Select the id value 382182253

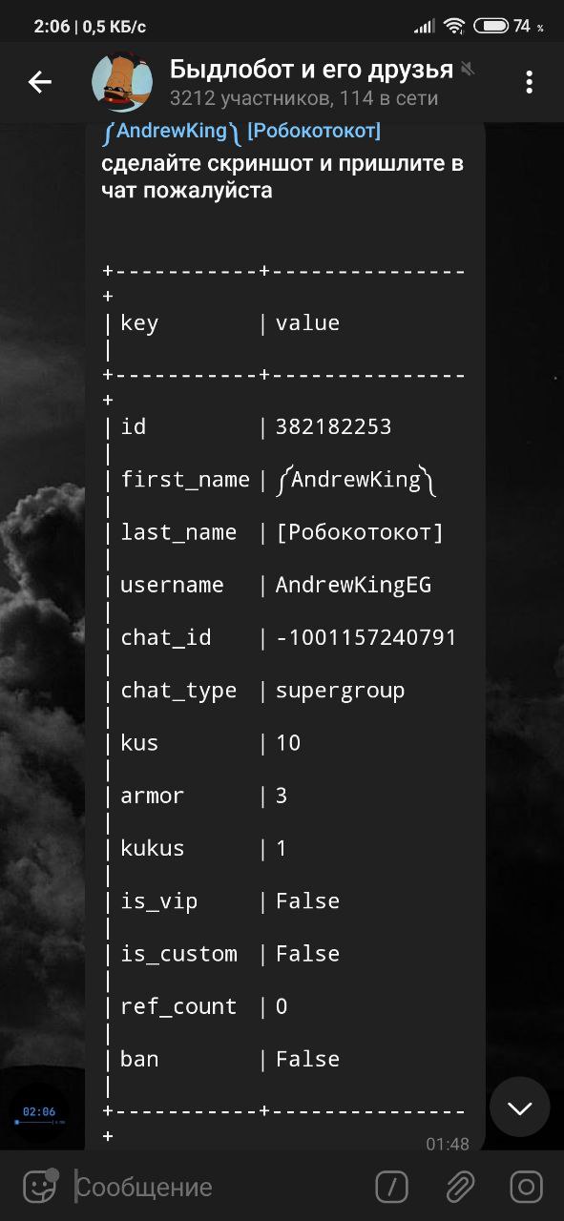point(333,426)
